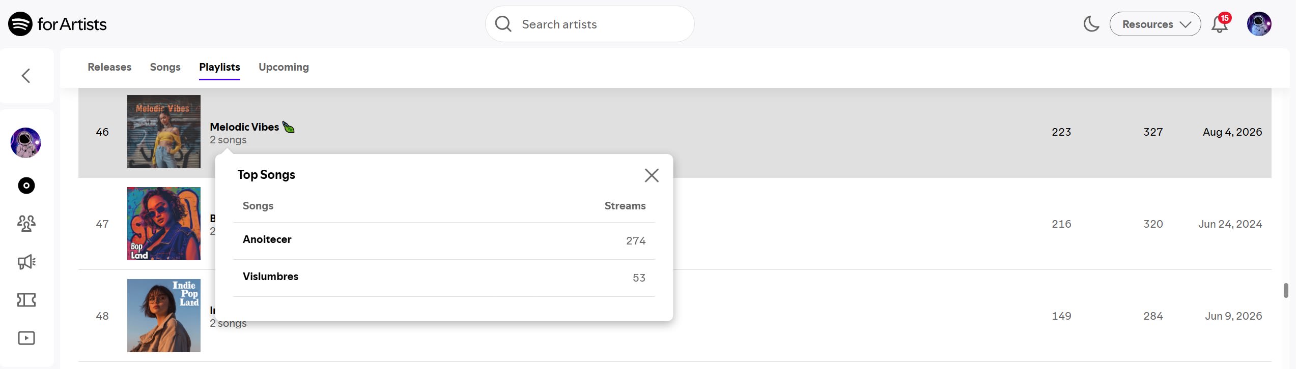Click the Spotify for Artists logo
This screenshot has width=1297, height=369.
pos(58,24)
